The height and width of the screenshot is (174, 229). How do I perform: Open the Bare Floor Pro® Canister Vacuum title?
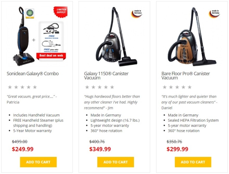(x=185, y=76)
